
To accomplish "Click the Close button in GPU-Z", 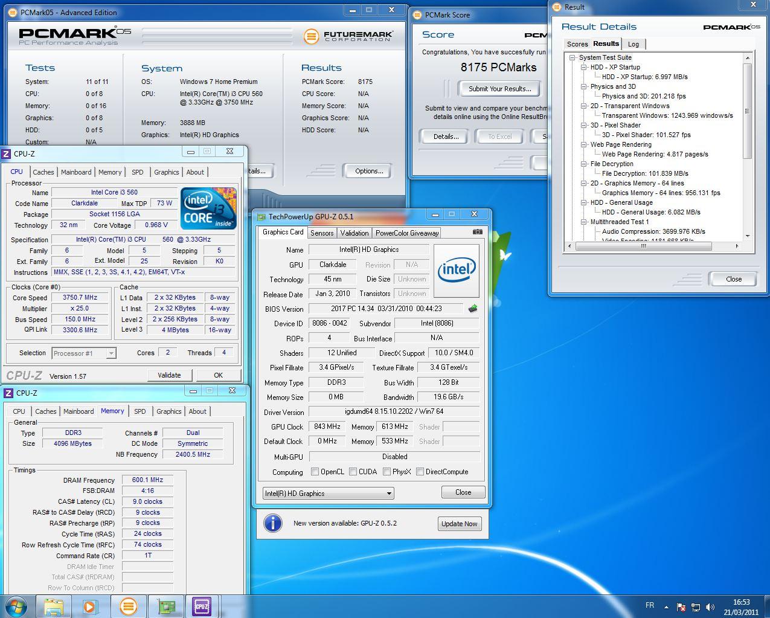I will (463, 492).
